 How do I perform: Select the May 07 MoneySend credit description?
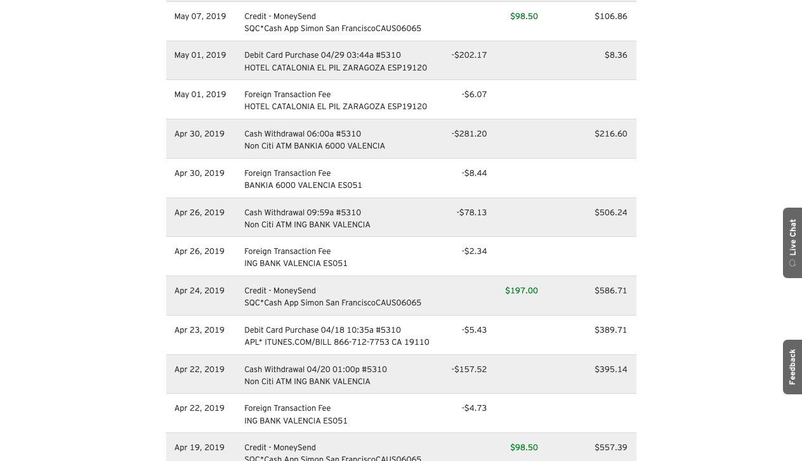(332, 22)
